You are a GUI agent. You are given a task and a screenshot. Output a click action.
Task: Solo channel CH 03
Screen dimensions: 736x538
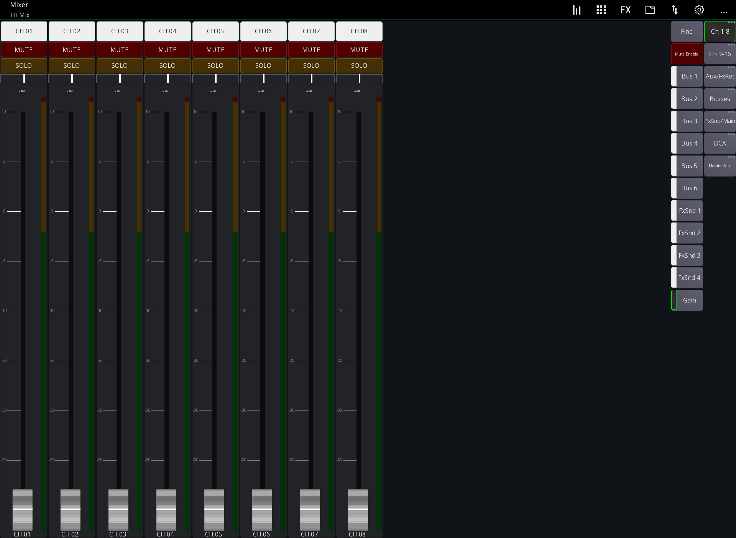point(119,65)
